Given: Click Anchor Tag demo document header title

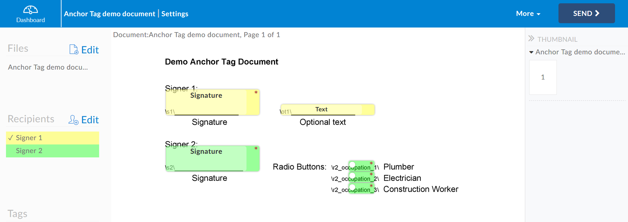Looking at the screenshot, I should pyautogui.click(x=109, y=14).
